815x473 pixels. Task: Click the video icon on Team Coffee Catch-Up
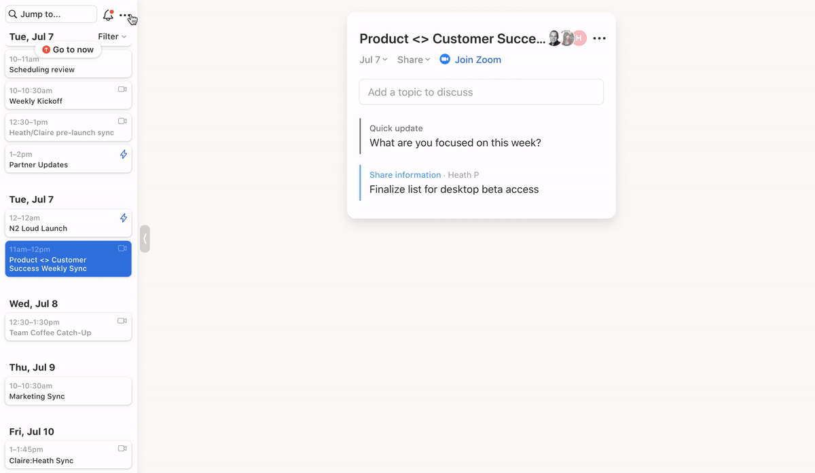[x=122, y=321]
